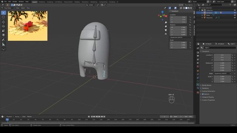Open the Keying menu in timeline
Viewport: 237px width, 133px height.
tap(18, 117)
